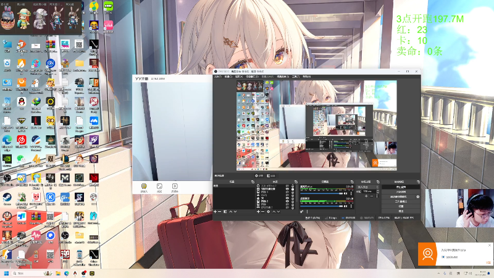
Task: Open desktop audio channel three-dot menu
Action: coord(351,206)
